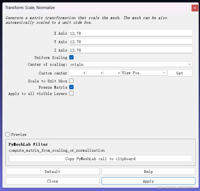
Task: Uncheck the Freeze Matrix checkbox
Action: point(71,87)
